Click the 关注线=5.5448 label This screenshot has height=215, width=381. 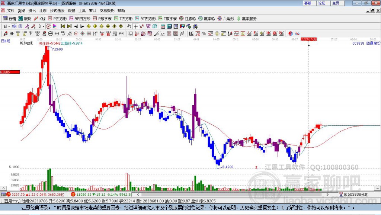coord(49,43)
